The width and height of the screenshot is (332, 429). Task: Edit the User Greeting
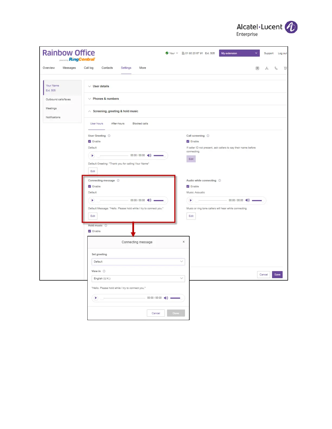[x=93, y=171]
